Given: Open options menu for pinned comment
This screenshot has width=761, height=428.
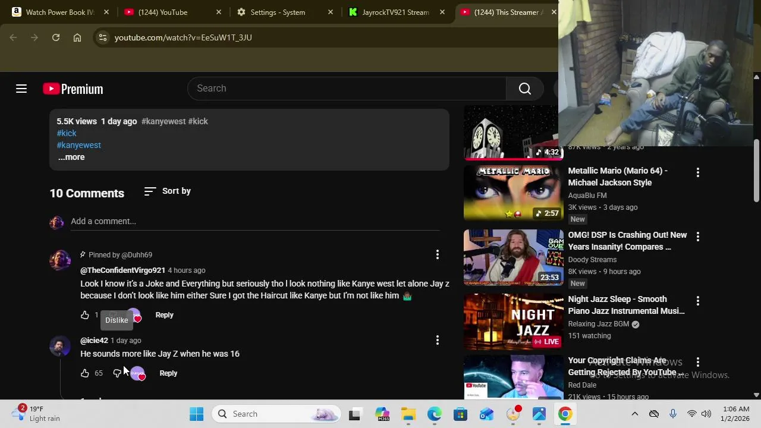Looking at the screenshot, I should (438, 255).
